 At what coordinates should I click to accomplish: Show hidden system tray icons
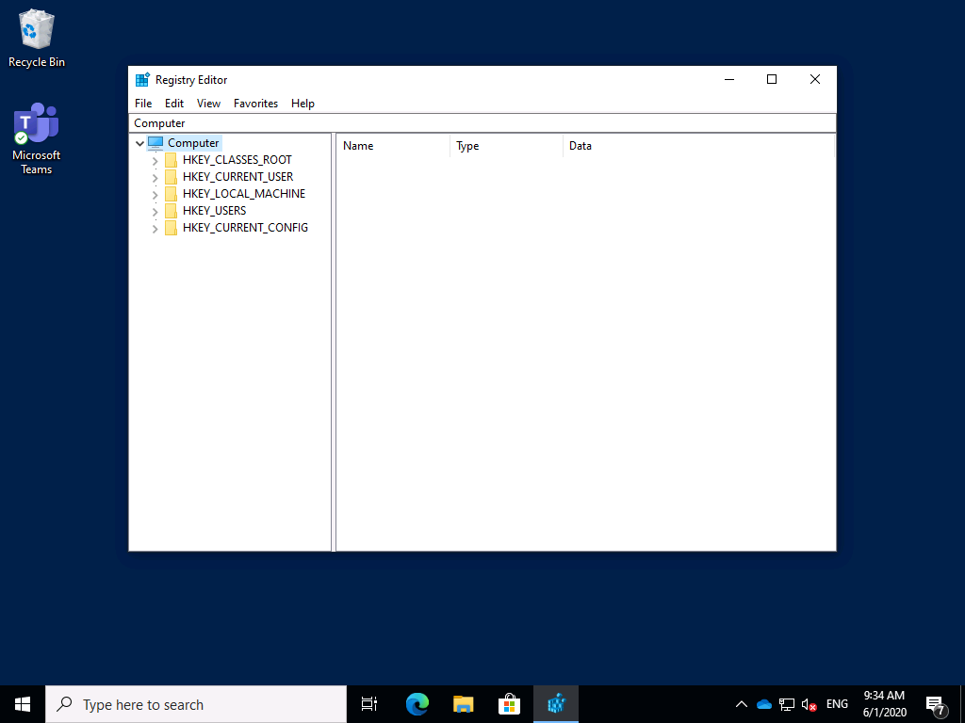tap(741, 704)
